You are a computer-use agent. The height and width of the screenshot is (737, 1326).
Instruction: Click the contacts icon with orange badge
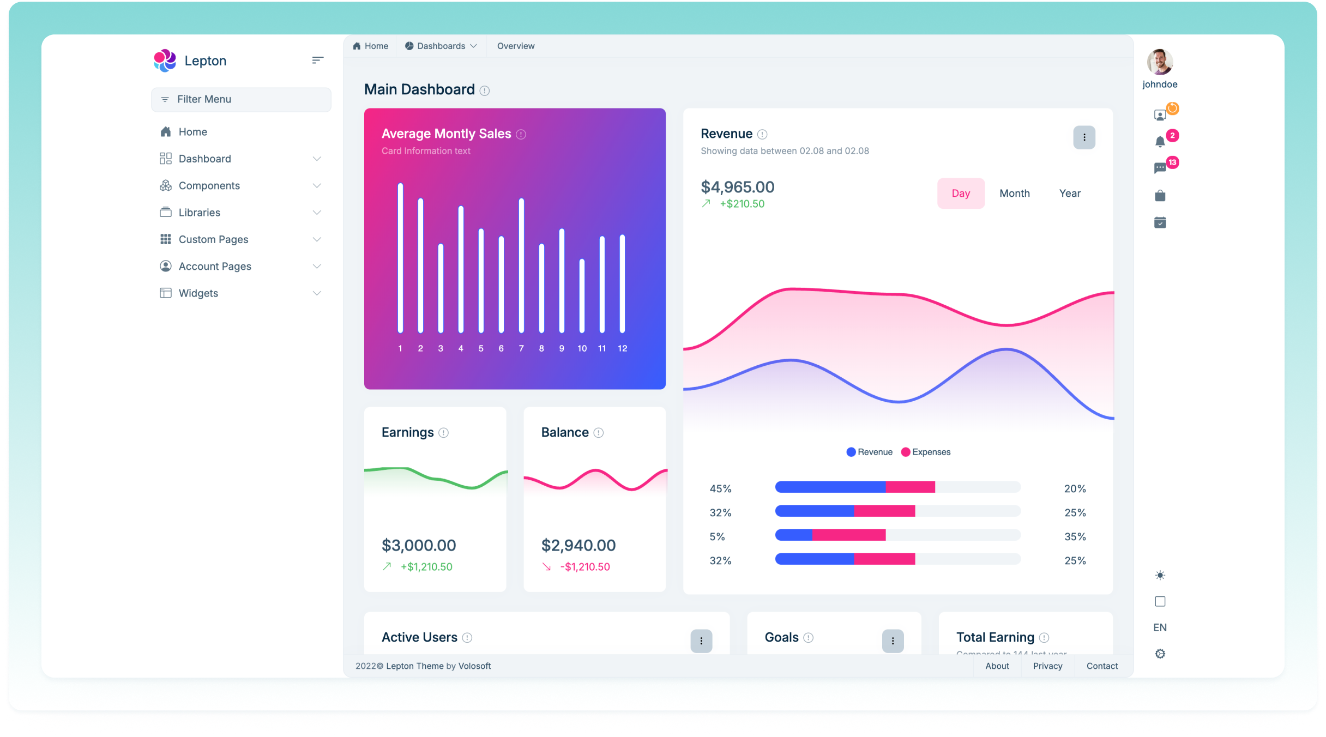(1160, 115)
